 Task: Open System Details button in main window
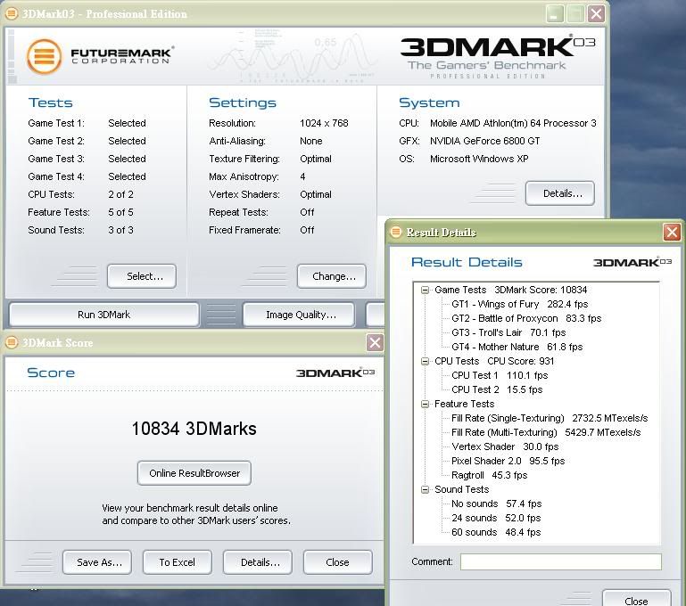pos(560,193)
